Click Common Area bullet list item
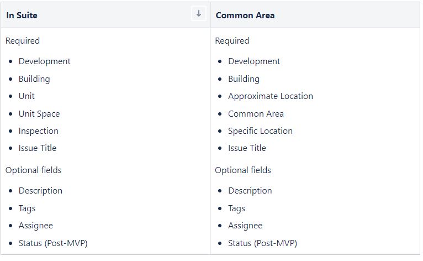This screenshot has height=261, width=423. 256,114
